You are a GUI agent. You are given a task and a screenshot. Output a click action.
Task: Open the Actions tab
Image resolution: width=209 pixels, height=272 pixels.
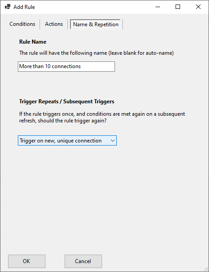[x=54, y=24]
